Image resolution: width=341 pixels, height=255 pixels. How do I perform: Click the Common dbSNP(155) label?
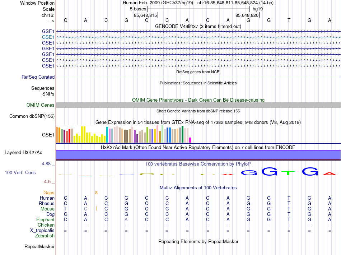[32, 116]
